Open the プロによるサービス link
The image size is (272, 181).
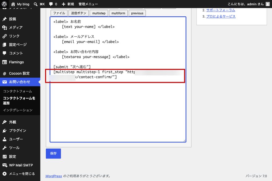tap(221, 16)
